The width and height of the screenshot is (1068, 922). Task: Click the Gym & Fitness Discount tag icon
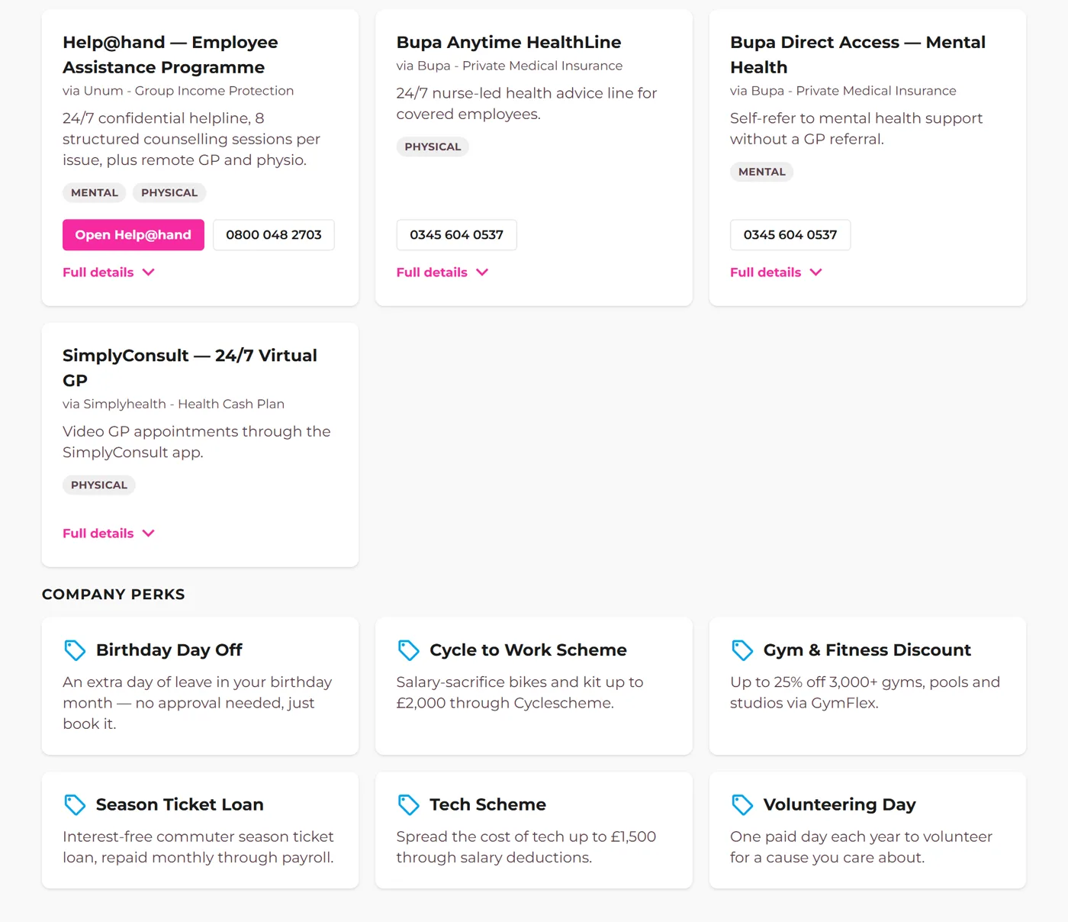click(x=742, y=650)
